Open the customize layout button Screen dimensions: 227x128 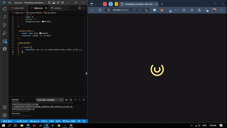[62, 2]
